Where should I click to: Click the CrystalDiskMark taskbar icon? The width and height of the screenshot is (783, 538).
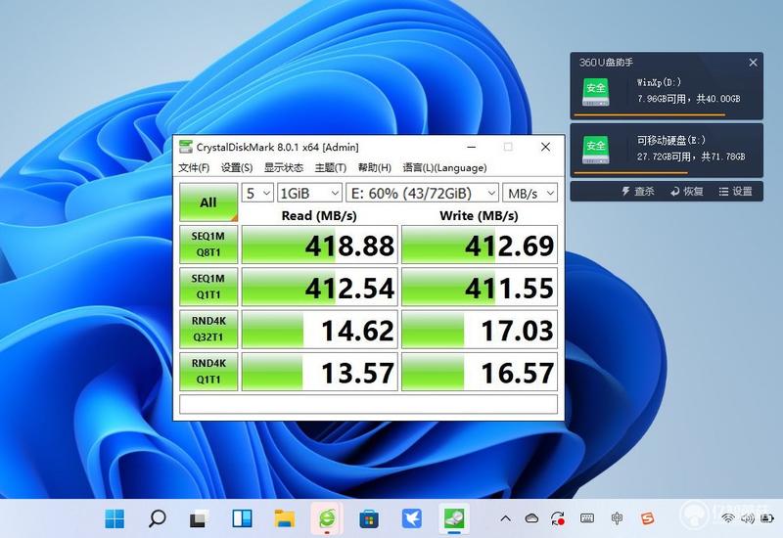pos(454,518)
